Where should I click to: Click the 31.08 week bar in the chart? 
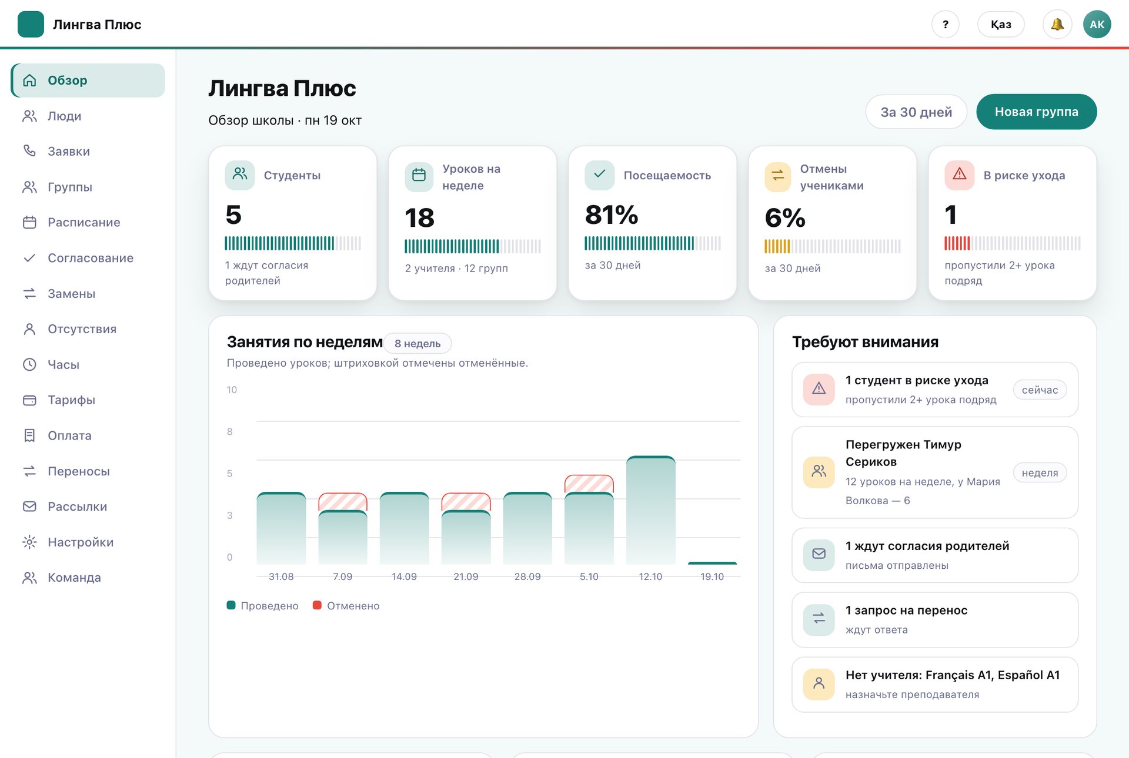[x=281, y=528]
